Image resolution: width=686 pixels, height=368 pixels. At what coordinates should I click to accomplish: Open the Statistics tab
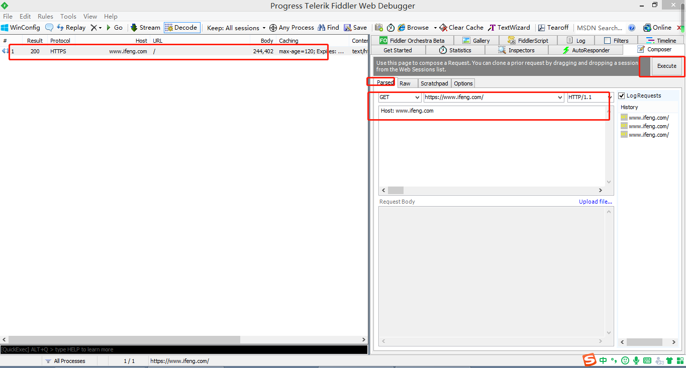tap(455, 50)
